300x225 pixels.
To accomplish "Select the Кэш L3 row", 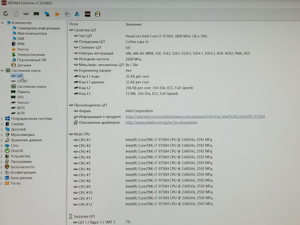I will (126, 94).
